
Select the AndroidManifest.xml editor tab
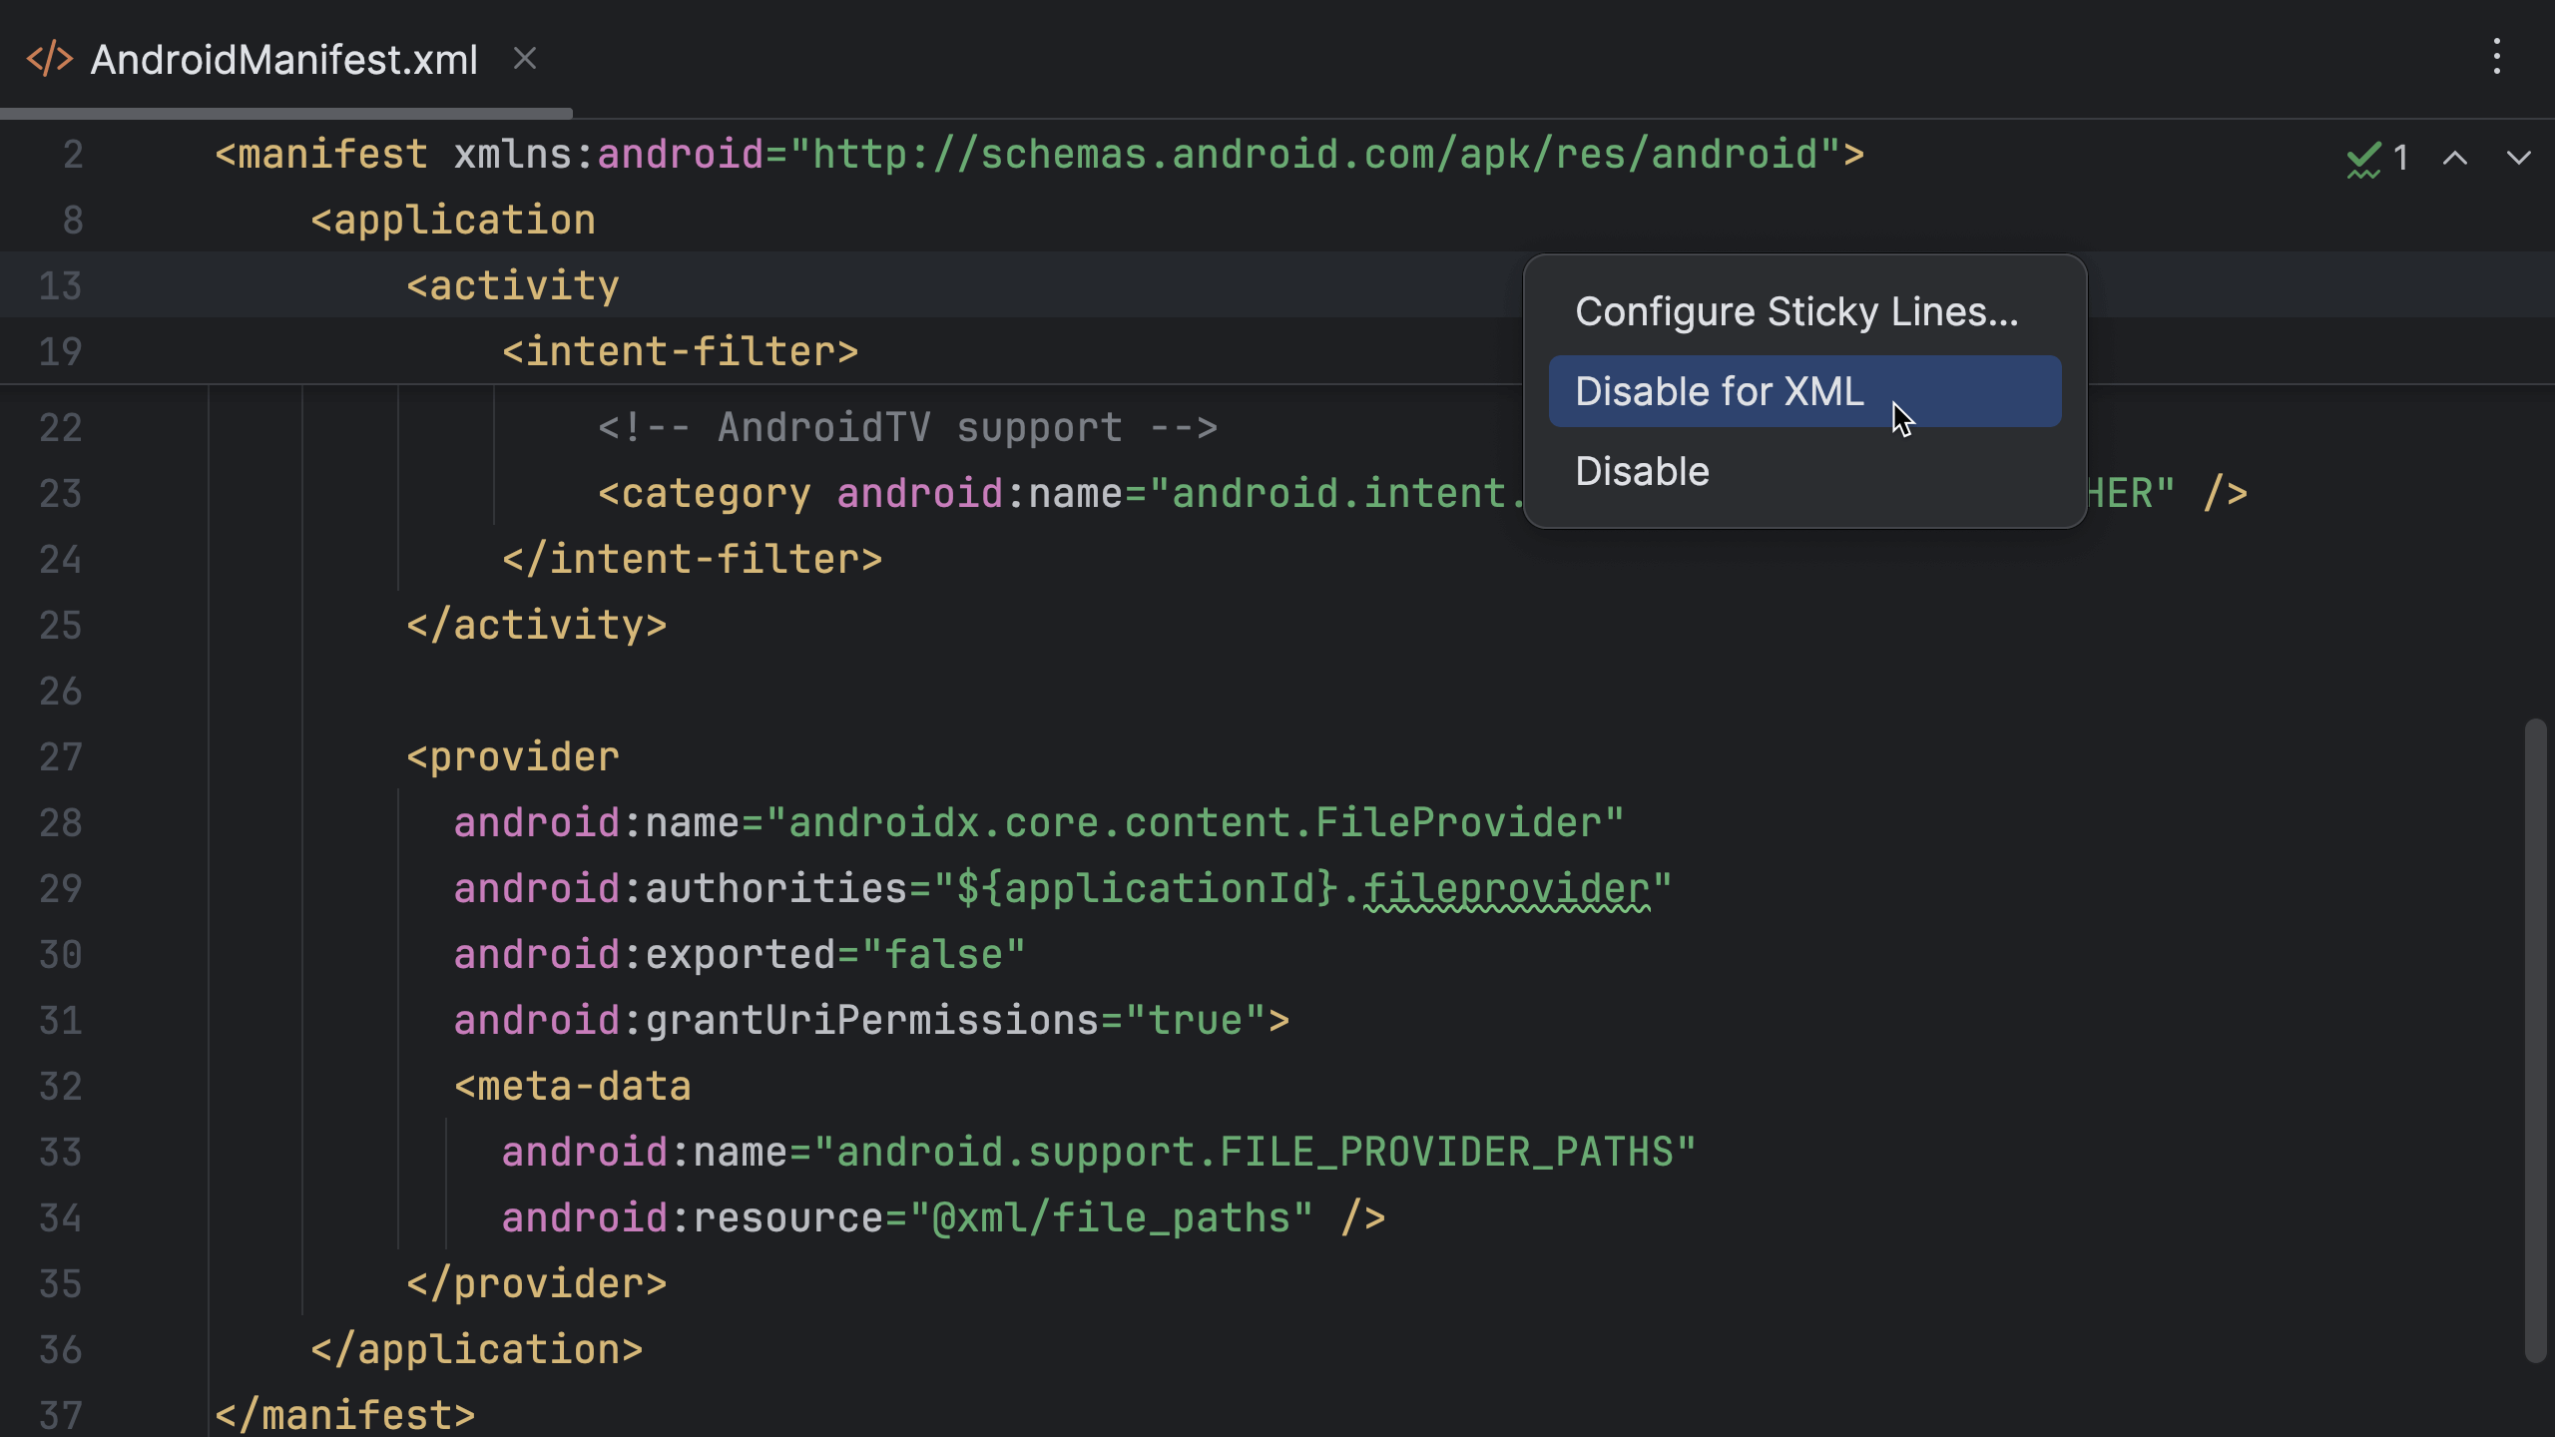(x=283, y=60)
